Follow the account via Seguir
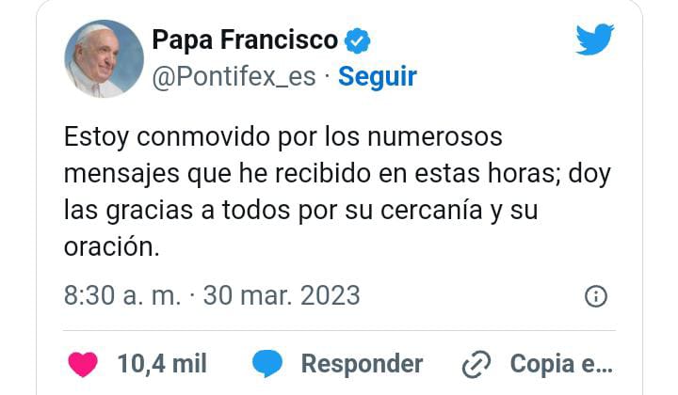 pos(378,76)
